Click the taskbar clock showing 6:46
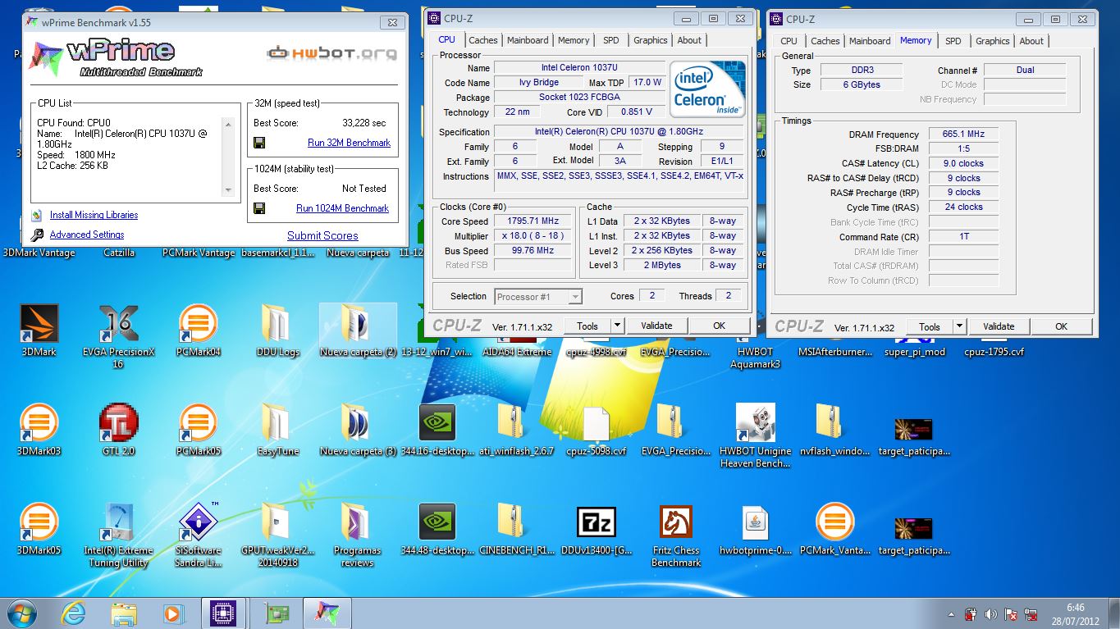 1076,613
